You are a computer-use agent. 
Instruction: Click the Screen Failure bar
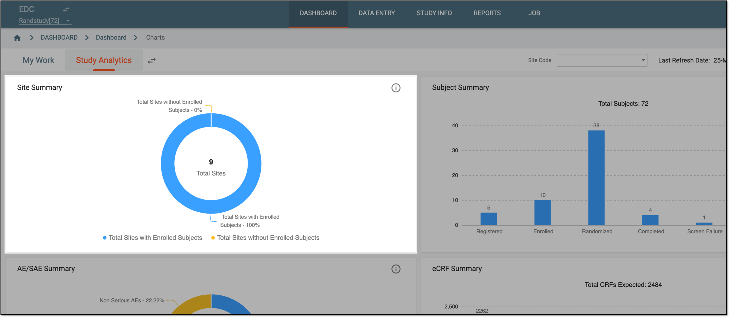704,224
